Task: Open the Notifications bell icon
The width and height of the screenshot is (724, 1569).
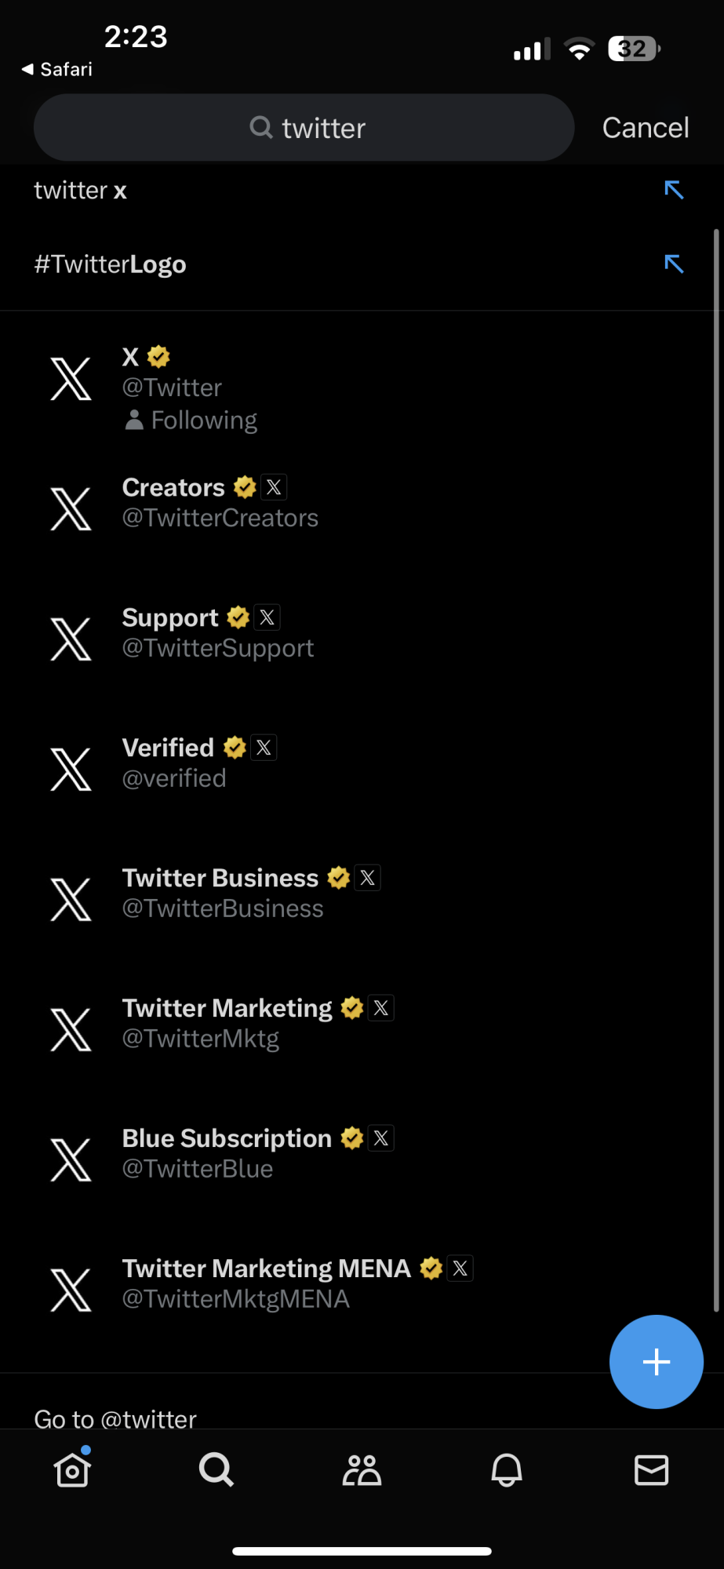Action: 507,1469
